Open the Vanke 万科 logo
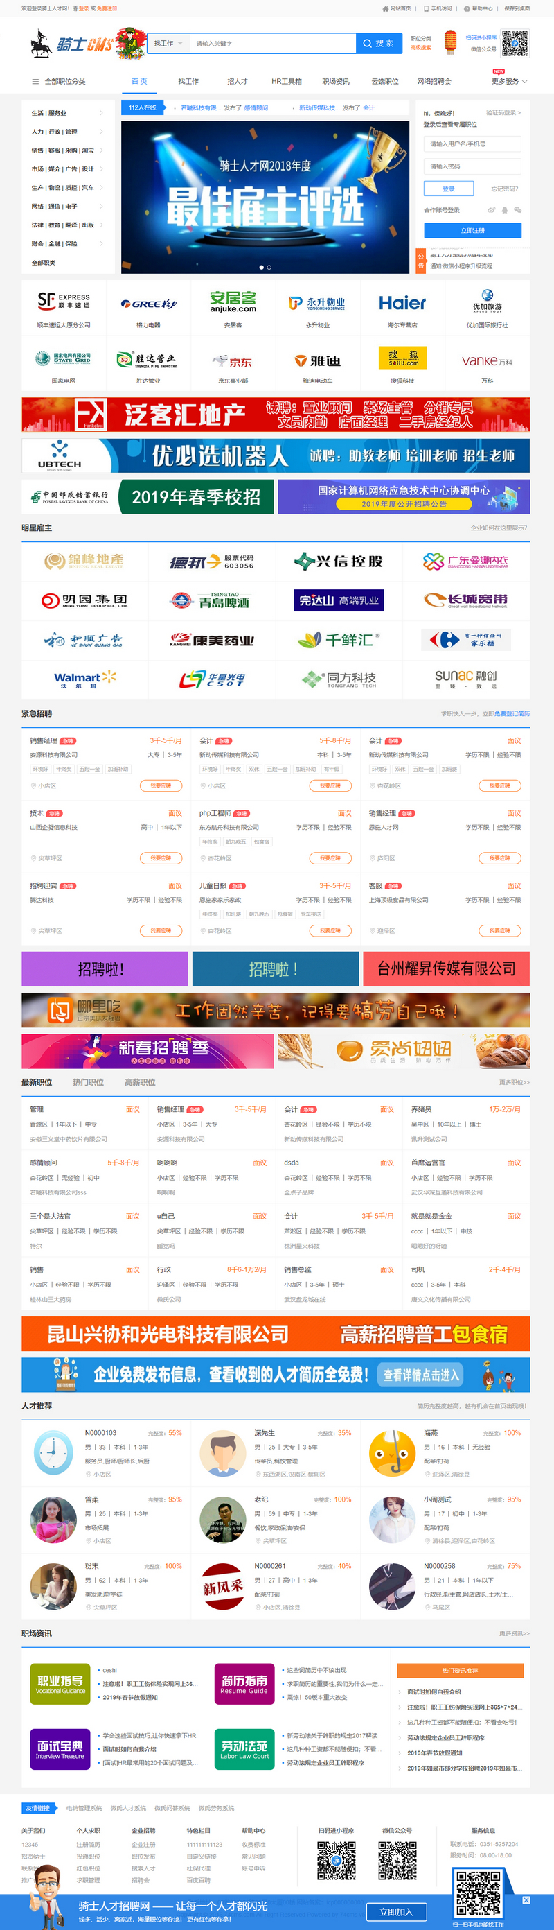554x1930 pixels. (488, 360)
